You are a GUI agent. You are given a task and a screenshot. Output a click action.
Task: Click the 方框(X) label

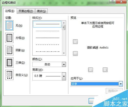tap(20, 38)
